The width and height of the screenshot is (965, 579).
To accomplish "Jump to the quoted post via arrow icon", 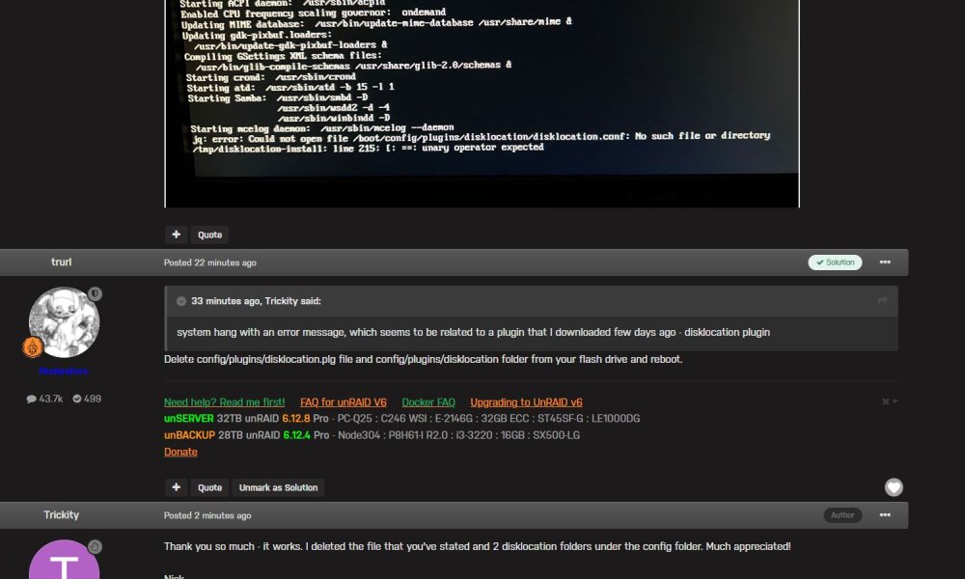I will (x=882, y=300).
